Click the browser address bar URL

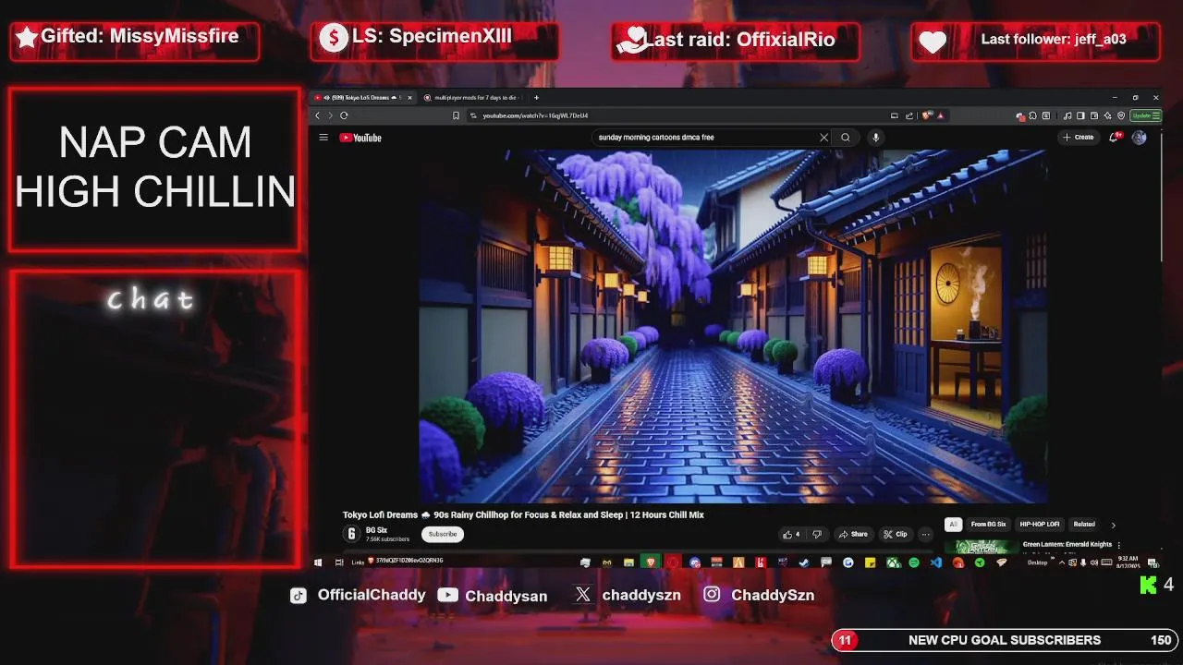coord(535,115)
